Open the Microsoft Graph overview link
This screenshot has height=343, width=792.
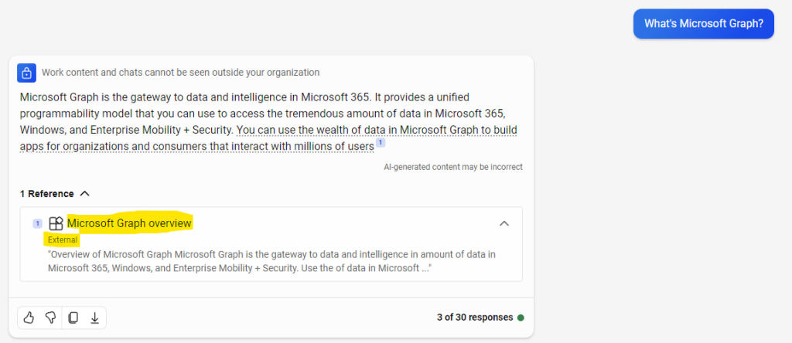point(129,223)
